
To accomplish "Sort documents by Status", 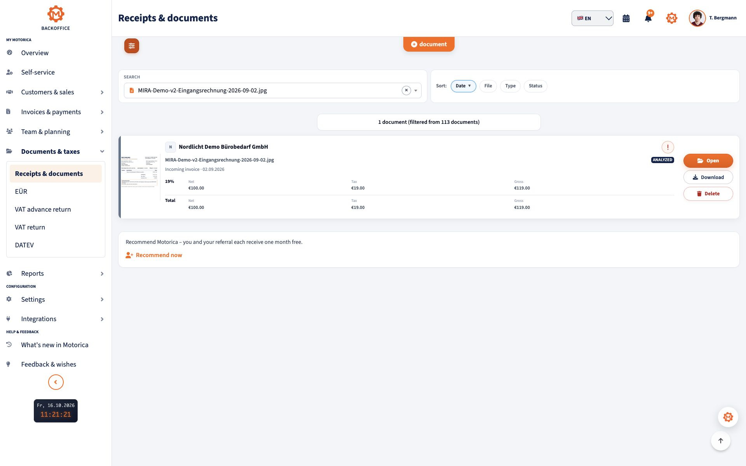I will 535,86.
